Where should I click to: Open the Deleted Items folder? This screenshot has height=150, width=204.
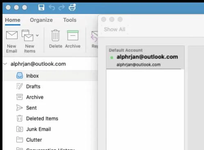coord(50,118)
